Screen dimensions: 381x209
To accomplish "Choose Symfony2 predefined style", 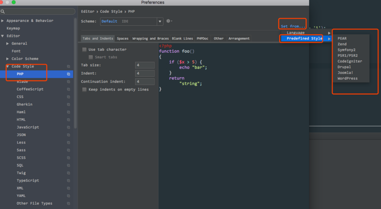I will point(346,50).
